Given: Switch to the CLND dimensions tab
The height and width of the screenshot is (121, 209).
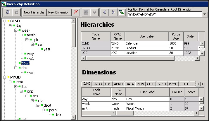Looking at the screenshot, I should coord(87,84).
